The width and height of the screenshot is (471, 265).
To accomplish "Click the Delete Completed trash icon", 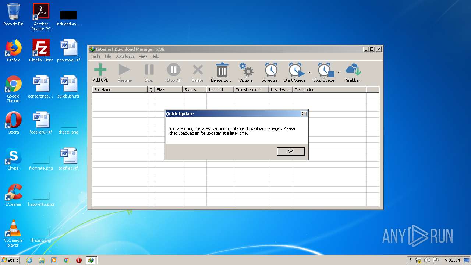I will (222, 70).
